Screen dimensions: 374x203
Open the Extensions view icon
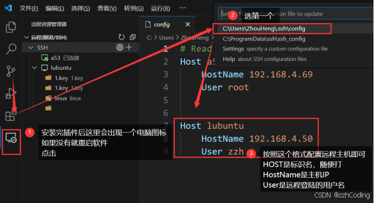(x=11, y=115)
